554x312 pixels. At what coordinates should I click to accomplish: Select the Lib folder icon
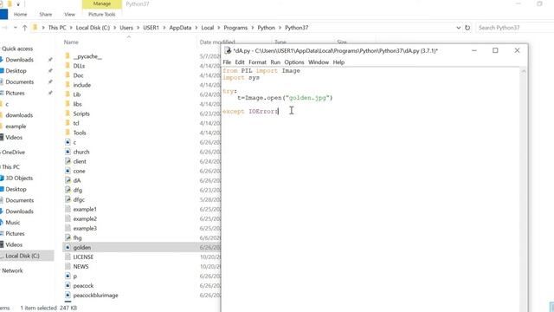pyautogui.click(x=68, y=94)
